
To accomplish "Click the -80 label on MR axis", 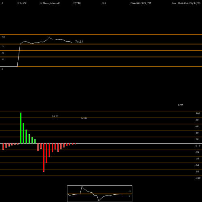I will (197, 172).
